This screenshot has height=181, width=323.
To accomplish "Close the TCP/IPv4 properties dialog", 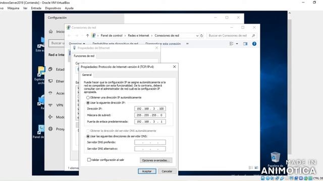I will click(174, 67).
